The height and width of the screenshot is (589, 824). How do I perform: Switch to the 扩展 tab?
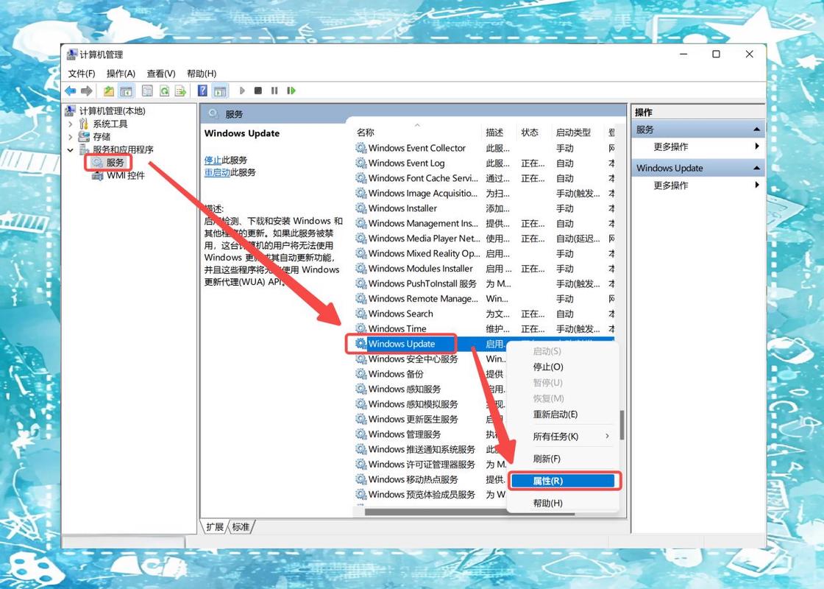[x=215, y=527]
